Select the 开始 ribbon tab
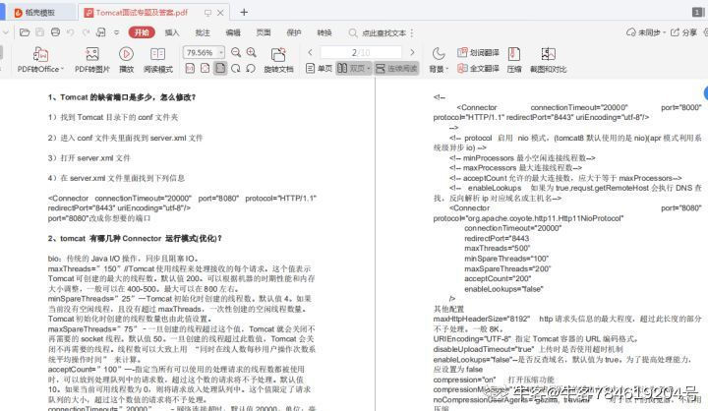This screenshot has height=411, width=708. point(142,32)
